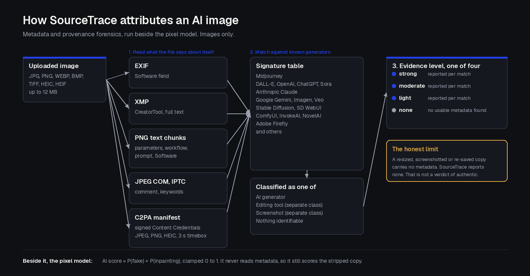Screen dimensions: 530x276
Task: Click the blue dot beside strong
Action: [394, 74]
